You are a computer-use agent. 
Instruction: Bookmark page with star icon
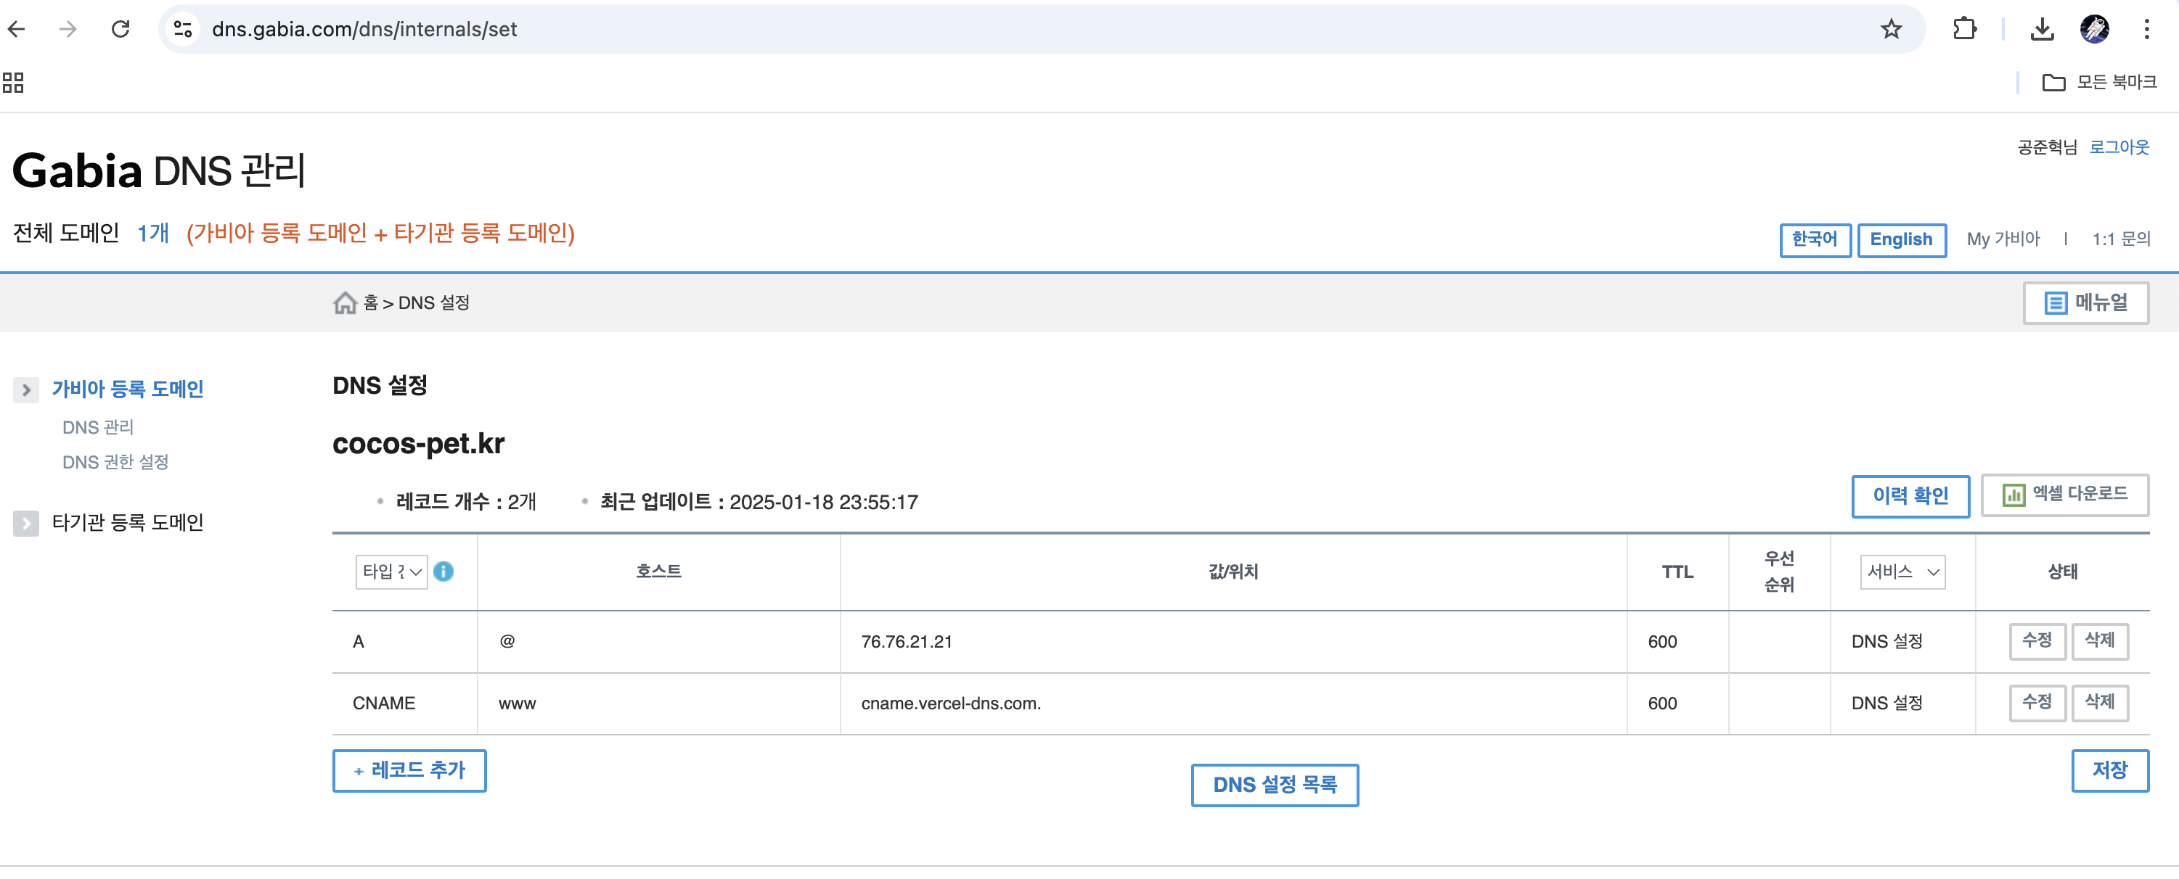click(1891, 30)
